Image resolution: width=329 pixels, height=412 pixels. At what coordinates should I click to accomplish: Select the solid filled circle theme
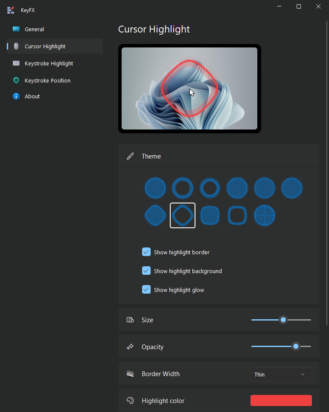pos(155,188)
